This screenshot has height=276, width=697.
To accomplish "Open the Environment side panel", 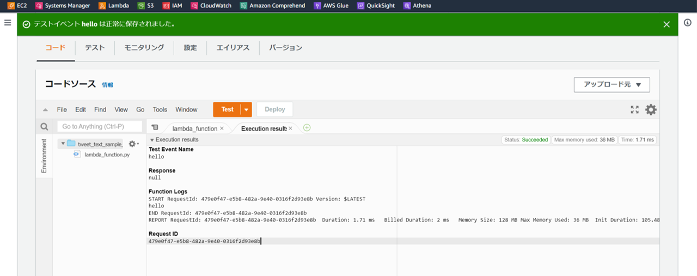I will click(44, 156).
